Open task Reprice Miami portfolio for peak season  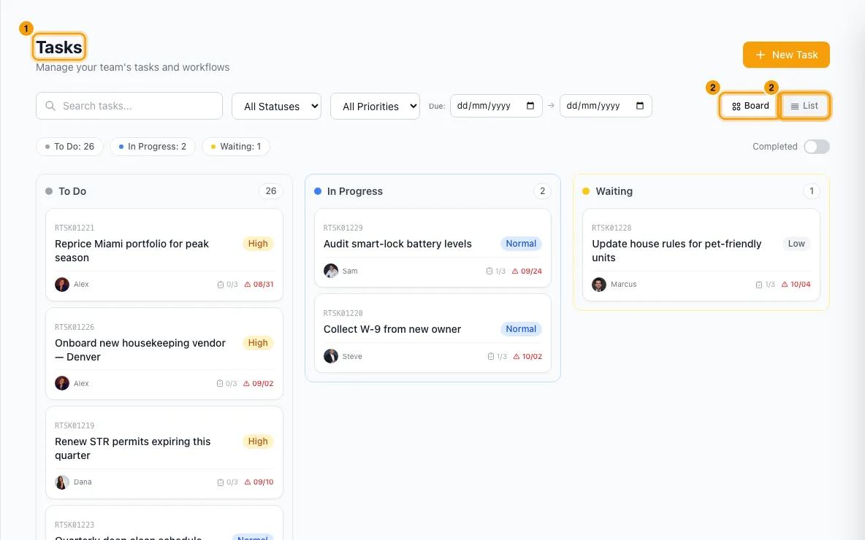coord(132,251)
